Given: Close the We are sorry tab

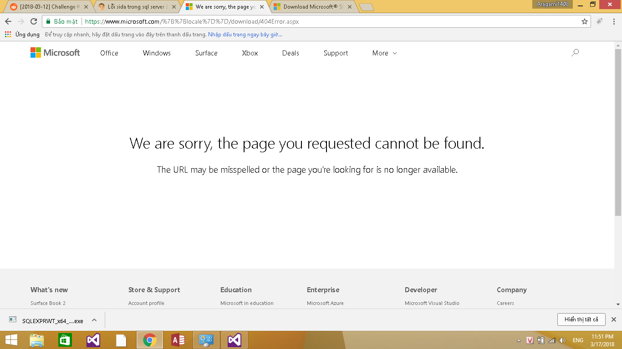Looking at the screenshot, I should [x=261, y=7].
